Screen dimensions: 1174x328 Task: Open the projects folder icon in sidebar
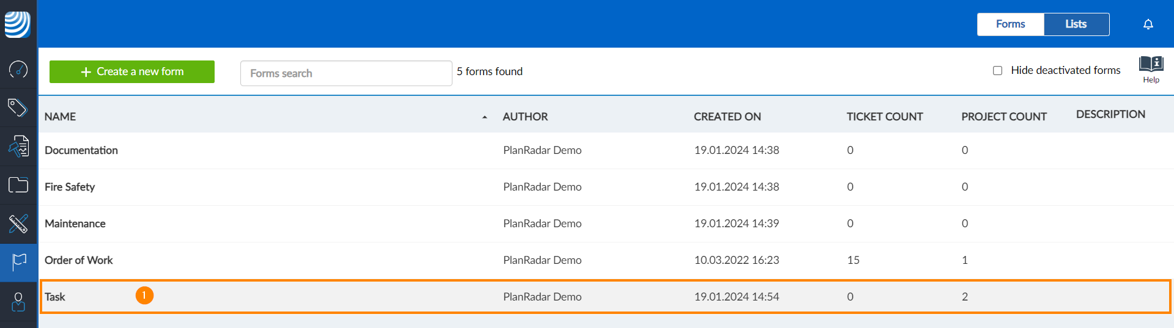click(x=18, y=184)
